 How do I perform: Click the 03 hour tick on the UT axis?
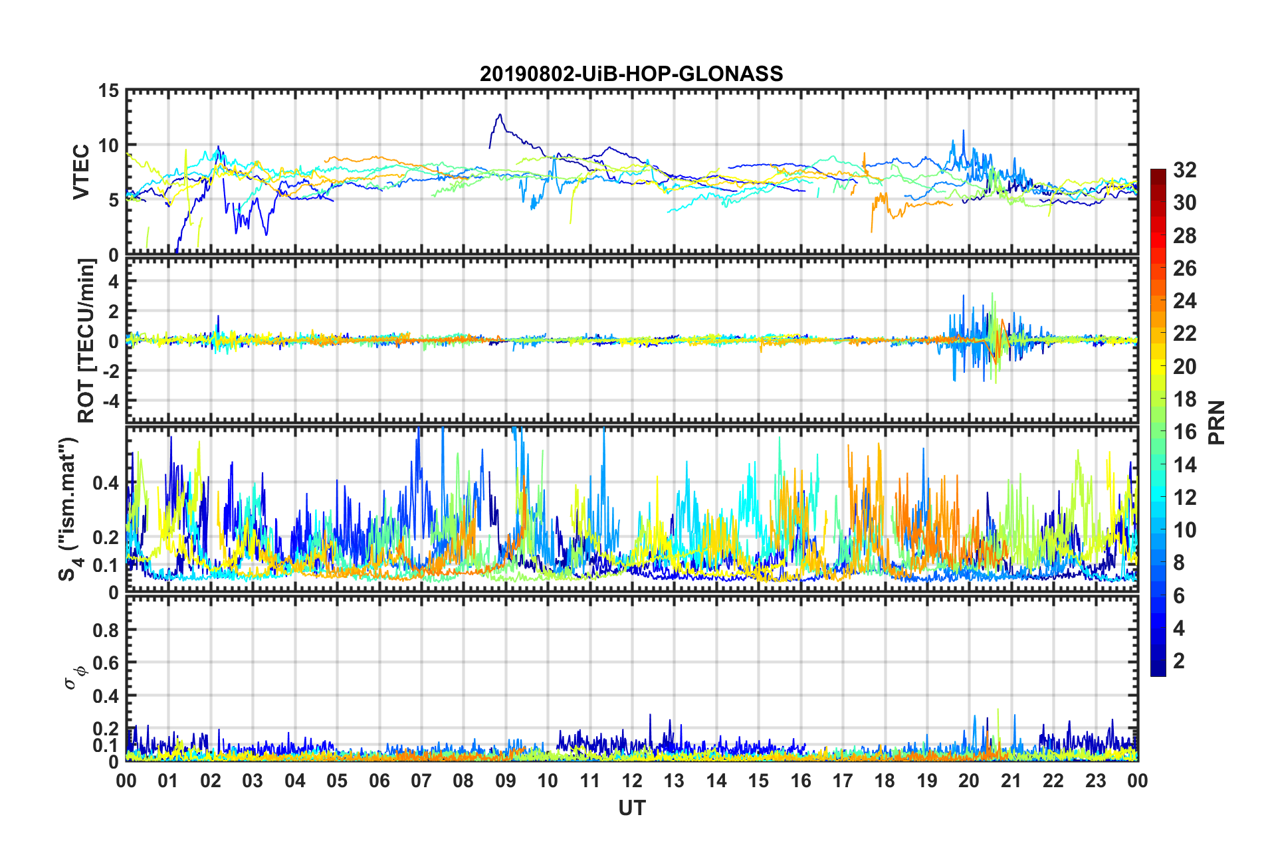pos(253,781)
